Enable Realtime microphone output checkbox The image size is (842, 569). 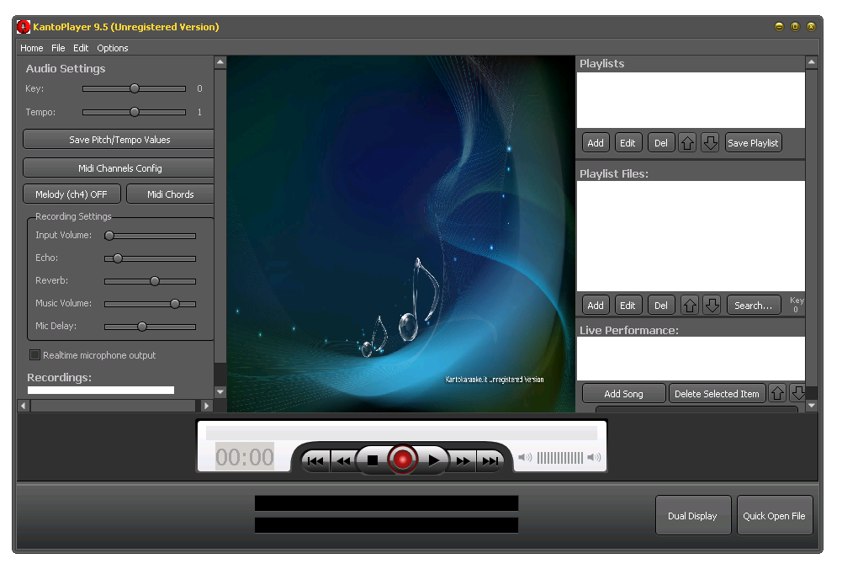pyautogui.click(x=34, y=354)
